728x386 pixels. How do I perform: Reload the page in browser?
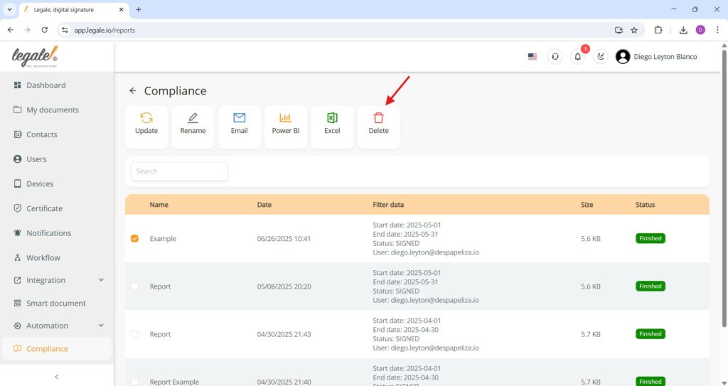45,30
